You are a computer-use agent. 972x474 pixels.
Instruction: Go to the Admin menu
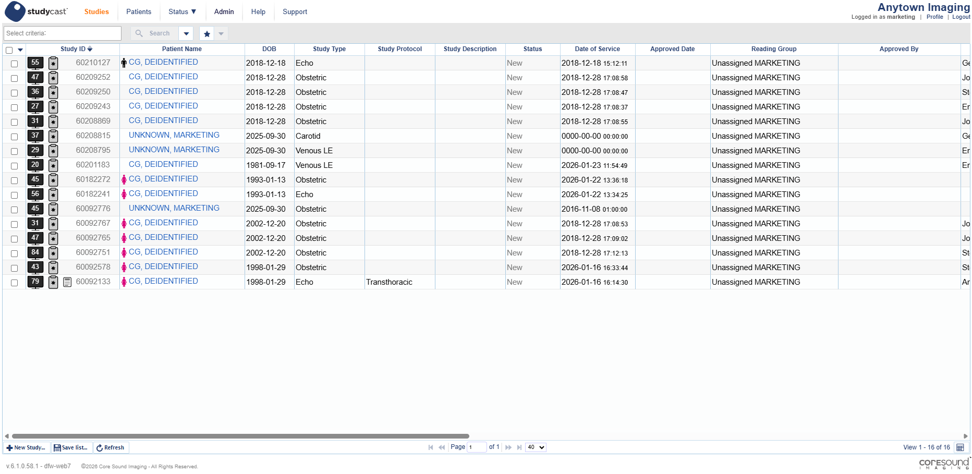coord(224,11)
